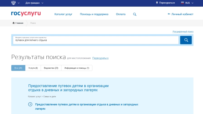Click the госуслуги logo
Viewport: 203px width, 114px height.
click(x=26, y=14)
